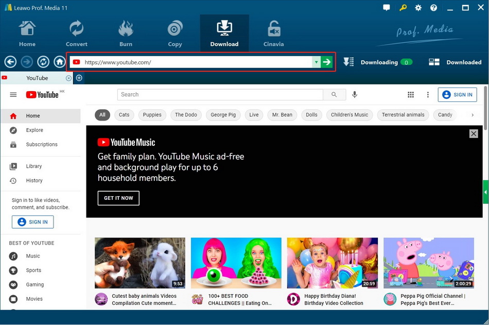This screenshot has width=489, height=325.
Task: Toggle the YouTube hamburger guide menu
Action: pos(13,95)
